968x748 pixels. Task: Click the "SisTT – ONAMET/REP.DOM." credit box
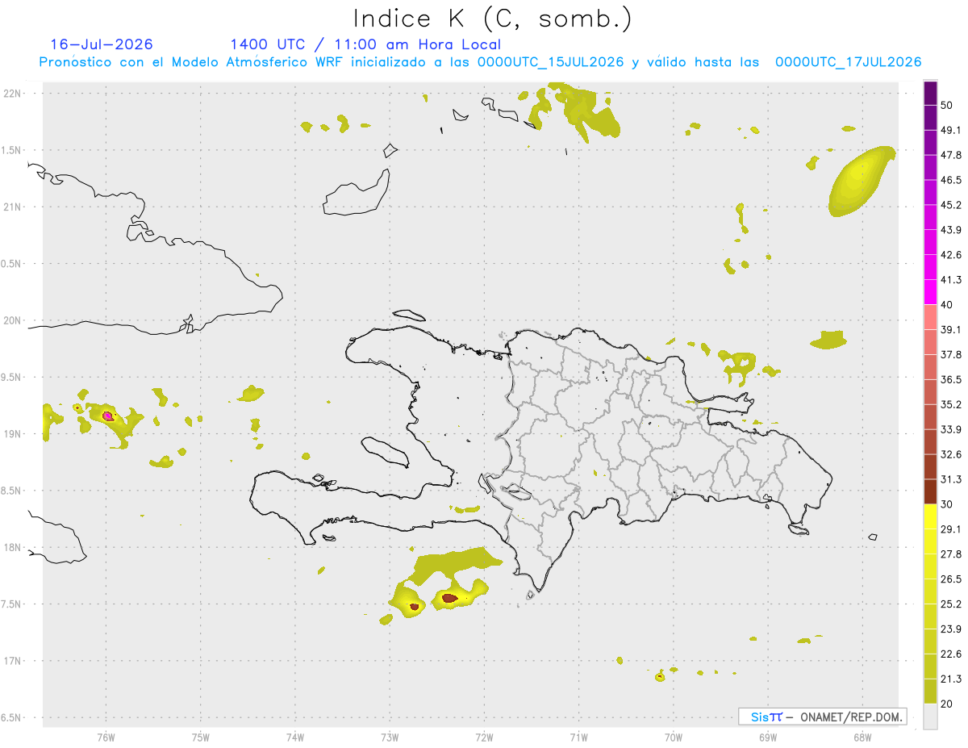[x=823, y=717]
